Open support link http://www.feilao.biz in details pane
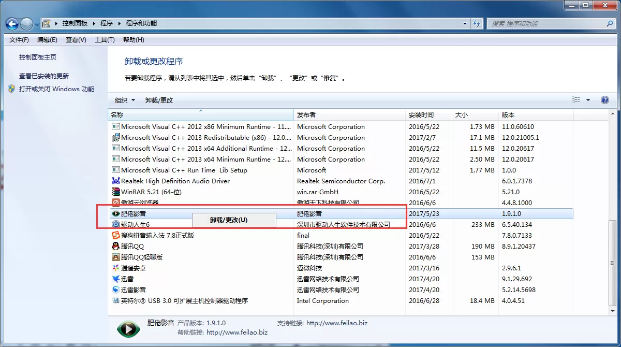The width and height of the screenshot is (621, 347). [x=337, y=323]
